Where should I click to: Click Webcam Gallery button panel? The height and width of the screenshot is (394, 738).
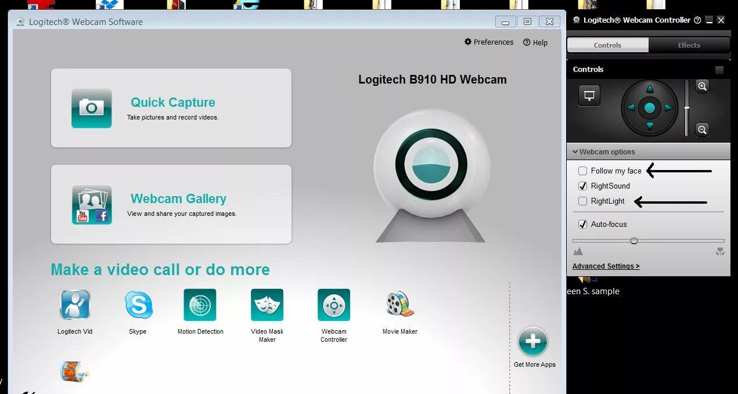(171, 204)
